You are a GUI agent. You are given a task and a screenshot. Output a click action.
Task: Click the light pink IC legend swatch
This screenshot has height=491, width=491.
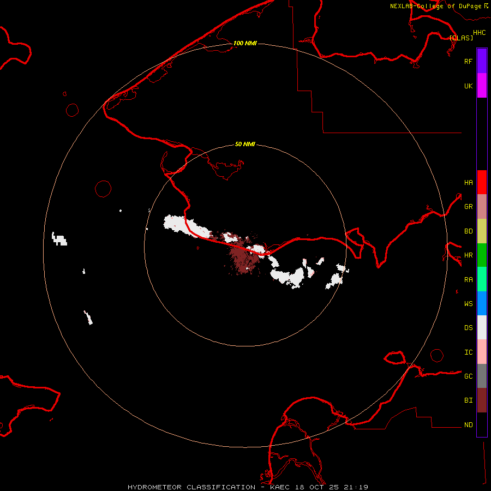click(x=482, y=352)
